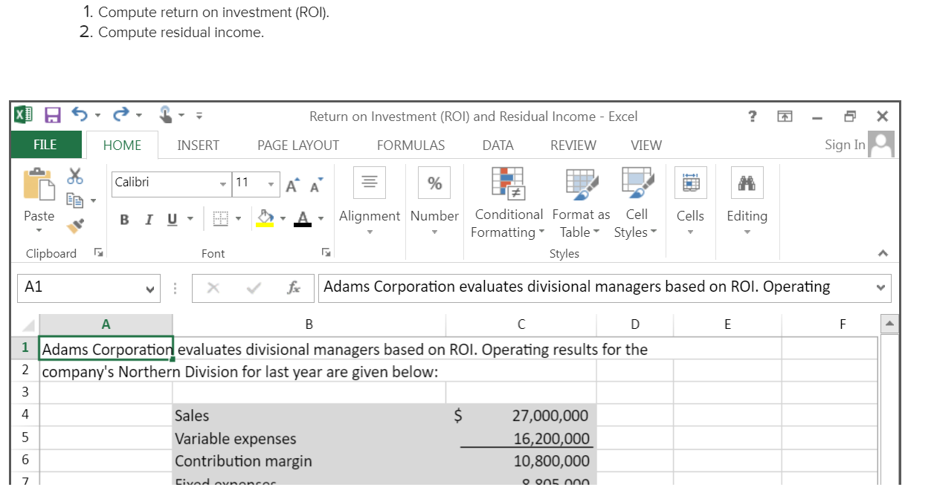Screen dimensions: 937x487
Task: Click the Touch/Mouse mode icon
Action: point(166,116)
